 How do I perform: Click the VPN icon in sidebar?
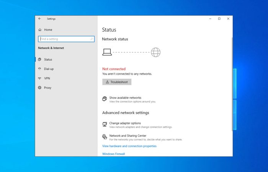tap(40, 78)
